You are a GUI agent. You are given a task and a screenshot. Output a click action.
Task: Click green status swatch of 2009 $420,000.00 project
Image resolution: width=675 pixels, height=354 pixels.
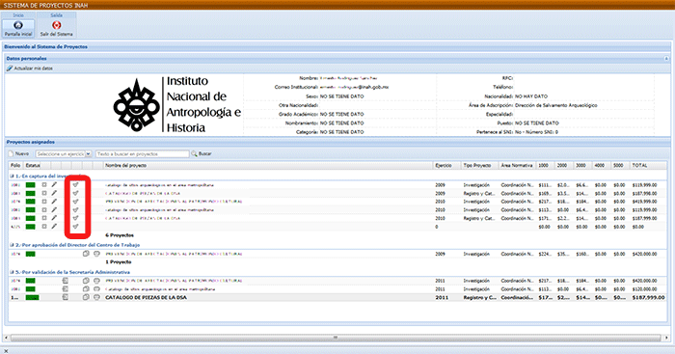point(30,254)
